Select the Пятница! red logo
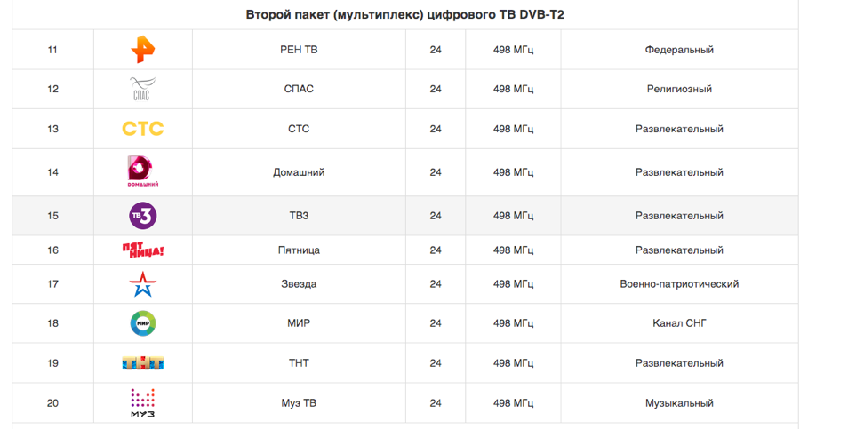The width and height of the screenshot is (864, 429). pyautogui.click(x=143, y=250)
